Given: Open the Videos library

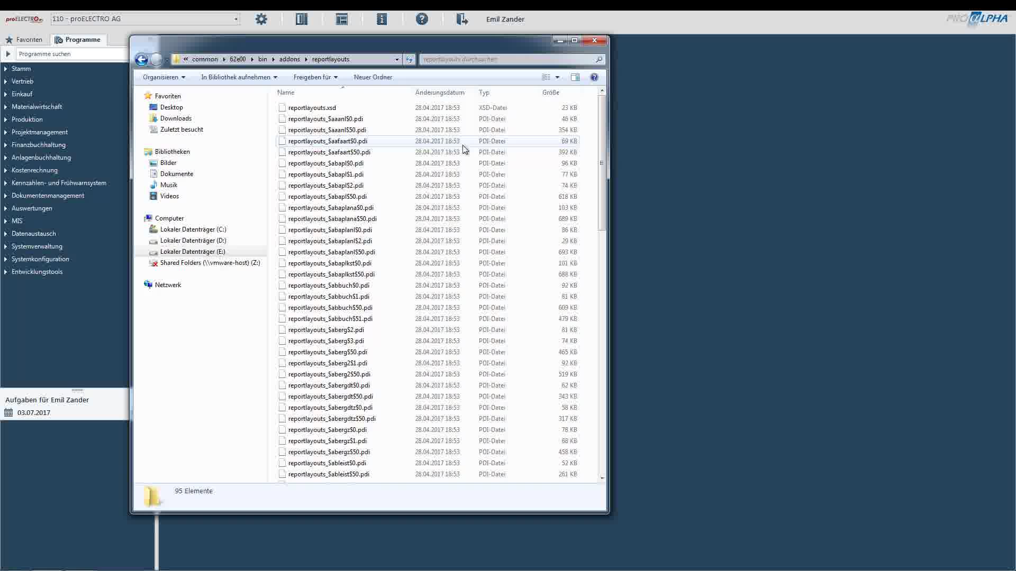Looking at the screenshot, I should (x=169, y=196).
